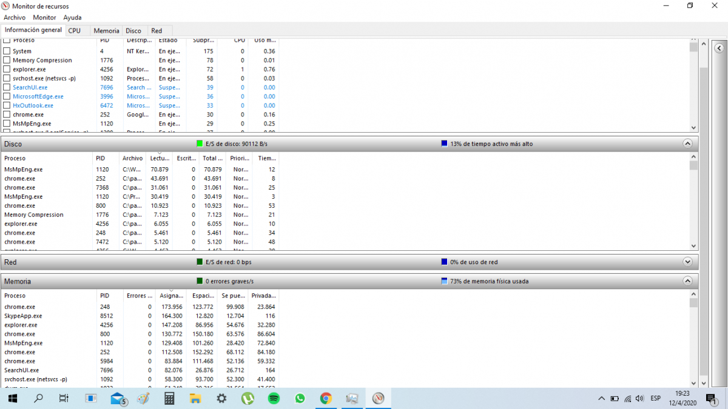The width and height of the screenshot is (728, 409).
Task: Check the battery status tray icon
Action: click(x=615, y=398)
